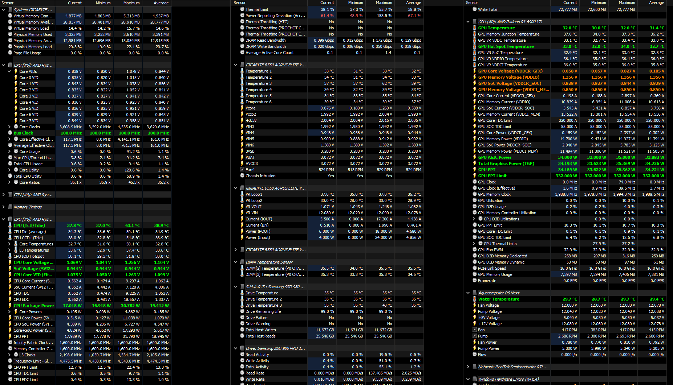
Task: Select the Write Total row label
Action: tap(488, 9)
